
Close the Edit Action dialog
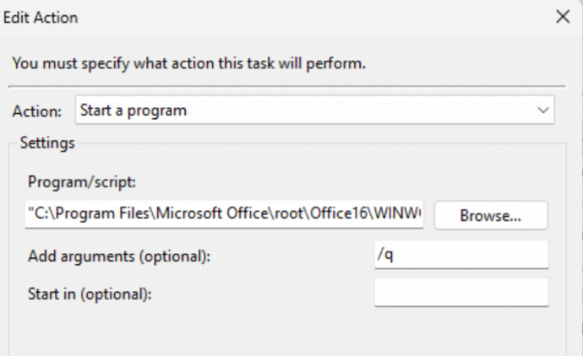click(563, 17)
